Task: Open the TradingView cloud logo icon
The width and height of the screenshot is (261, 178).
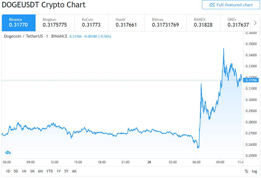Action: (8, 152)
